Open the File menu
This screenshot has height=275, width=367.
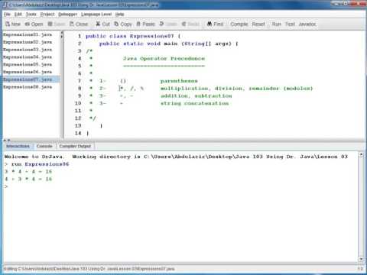point(7,15)
